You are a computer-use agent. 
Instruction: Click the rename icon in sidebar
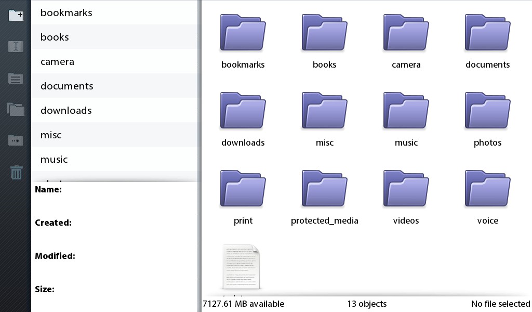point(16,46)
